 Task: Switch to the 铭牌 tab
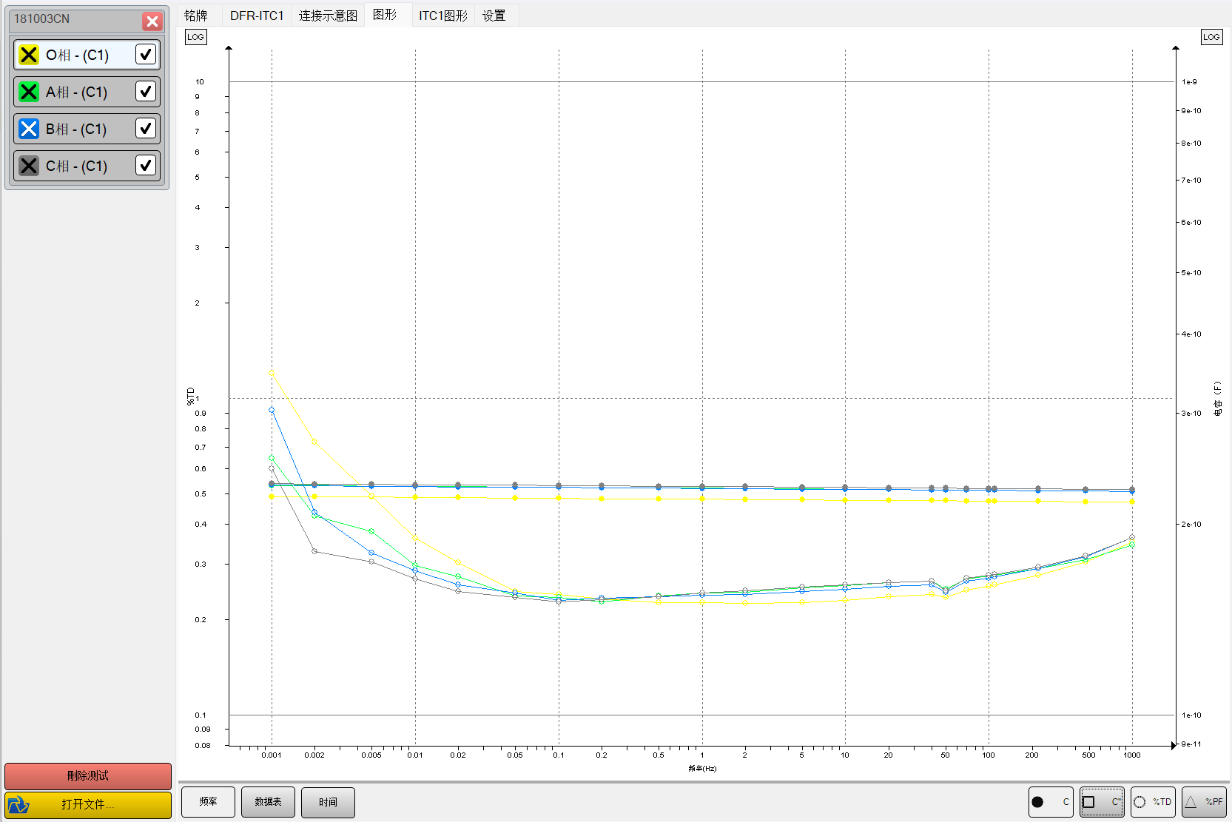196,16
